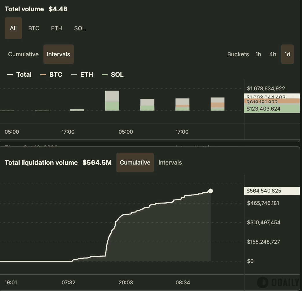
Task: Click the $564,540,825 value label
Action: pyautogui.click(x=272, y=191)
